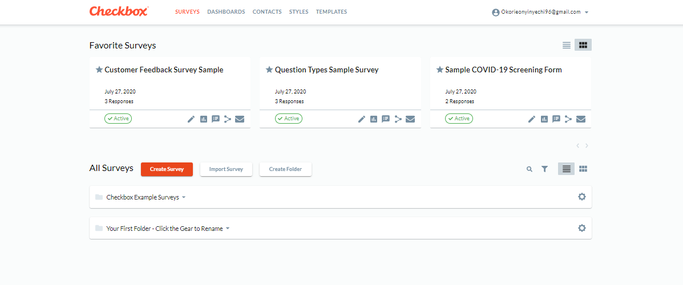This screenshot has width=683, height=285.
Task: Unfavorite Customer Feedback Survey Sample star
Action: pos(99,70)
